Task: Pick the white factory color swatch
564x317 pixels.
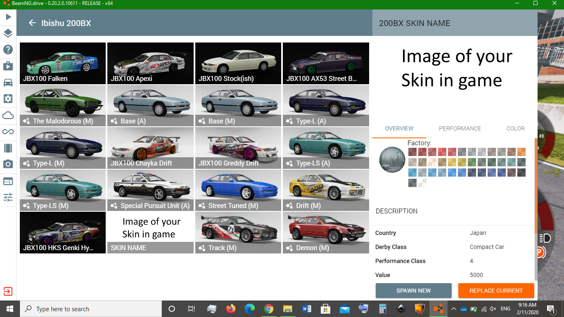Action: point(422,183)
